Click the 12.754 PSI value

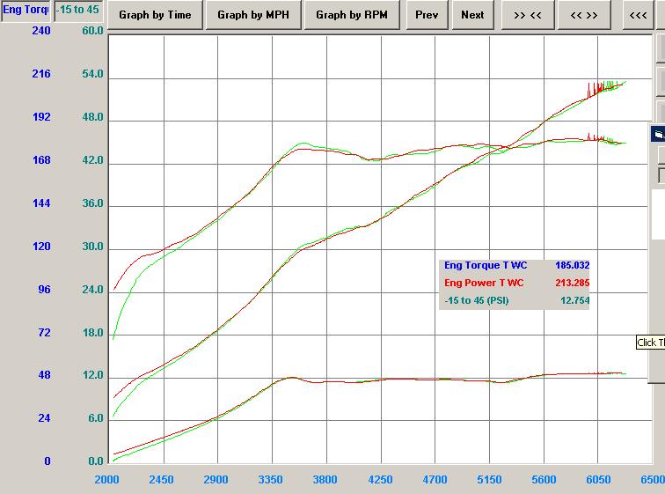(x=574, y=301)
